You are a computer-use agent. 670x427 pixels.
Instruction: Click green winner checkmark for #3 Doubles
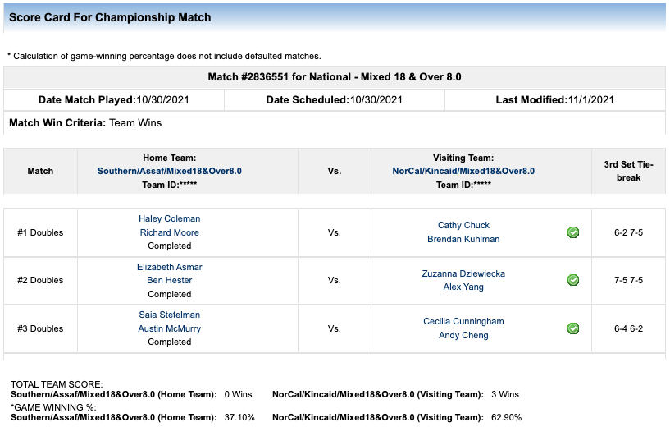click(573, 328)
